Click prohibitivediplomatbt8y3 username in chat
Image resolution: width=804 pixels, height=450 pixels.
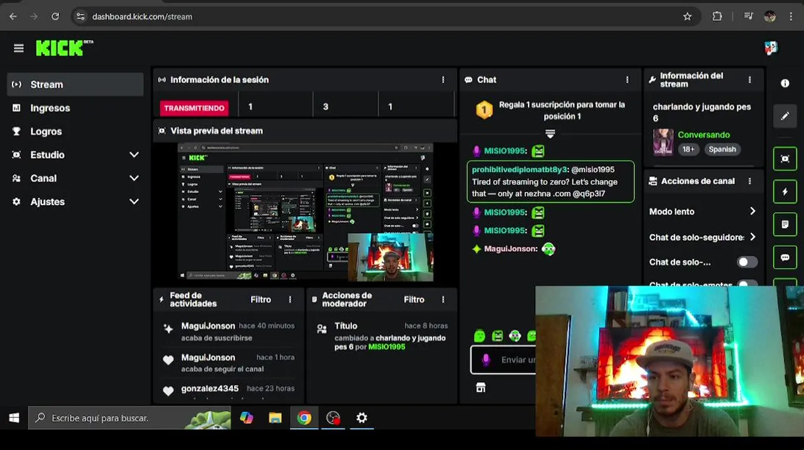click(520, 170)
